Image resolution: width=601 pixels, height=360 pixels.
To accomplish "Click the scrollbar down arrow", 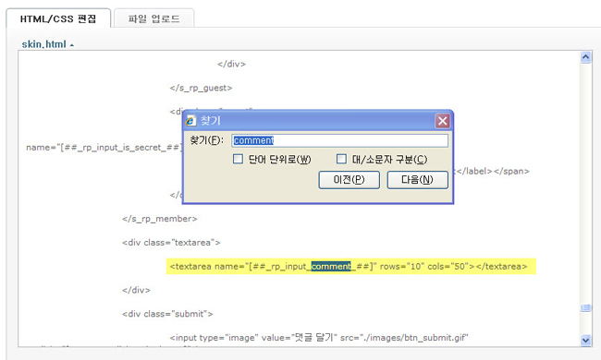I will [x=585, y=340].
